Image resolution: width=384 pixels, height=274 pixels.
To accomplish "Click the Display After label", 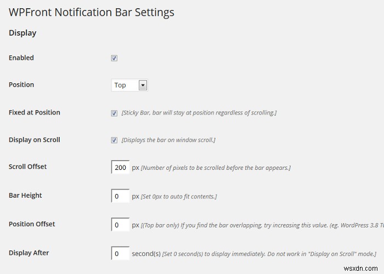I will point(29,253).
